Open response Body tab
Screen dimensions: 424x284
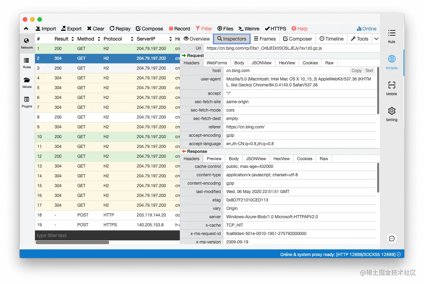234,159
